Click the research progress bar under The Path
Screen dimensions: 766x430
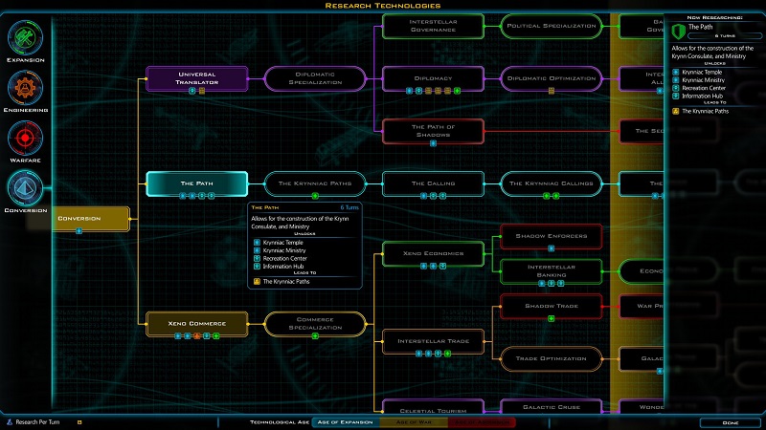pyautogui.click(x=725, y=36)
